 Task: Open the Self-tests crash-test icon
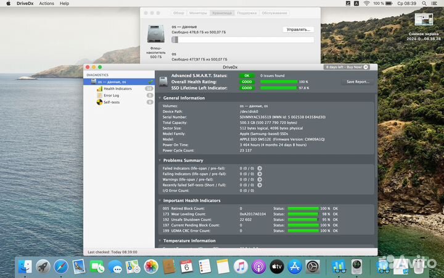pyautogui.click(x=99, y=102)
